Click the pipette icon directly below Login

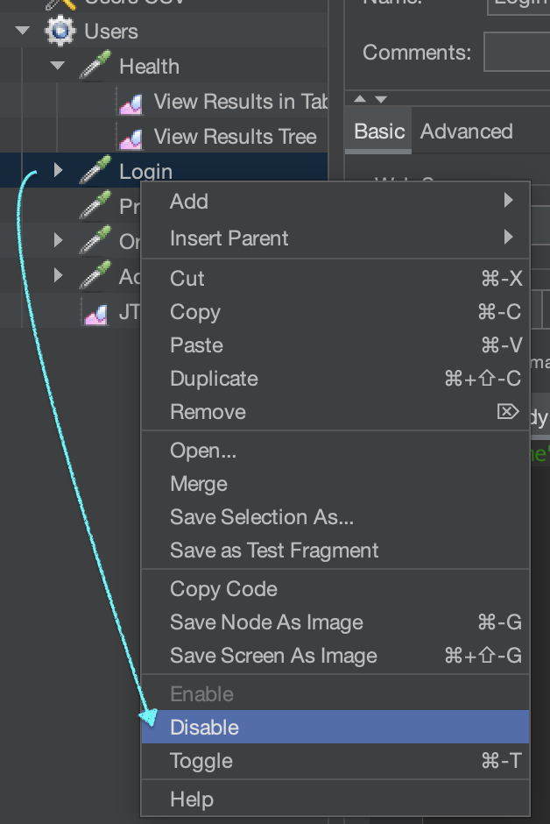pos(95,207)
